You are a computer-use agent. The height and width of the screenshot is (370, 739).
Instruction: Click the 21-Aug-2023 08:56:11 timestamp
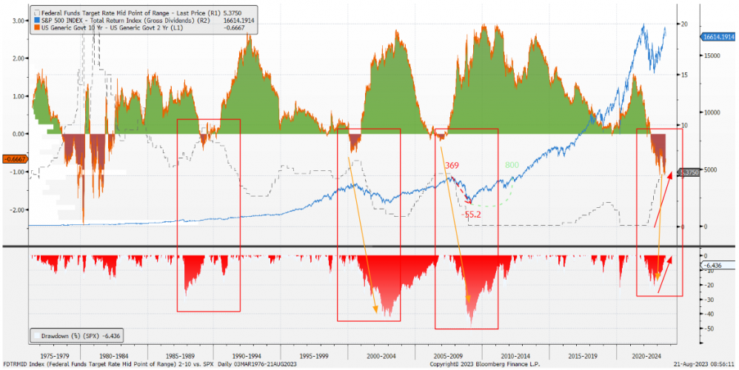coord(706,364)
